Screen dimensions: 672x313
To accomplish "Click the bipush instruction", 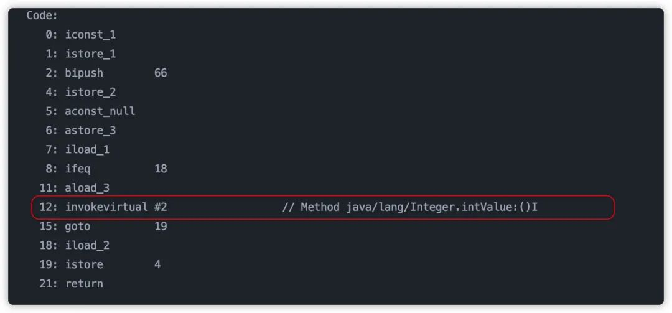I will click(84, 73).
